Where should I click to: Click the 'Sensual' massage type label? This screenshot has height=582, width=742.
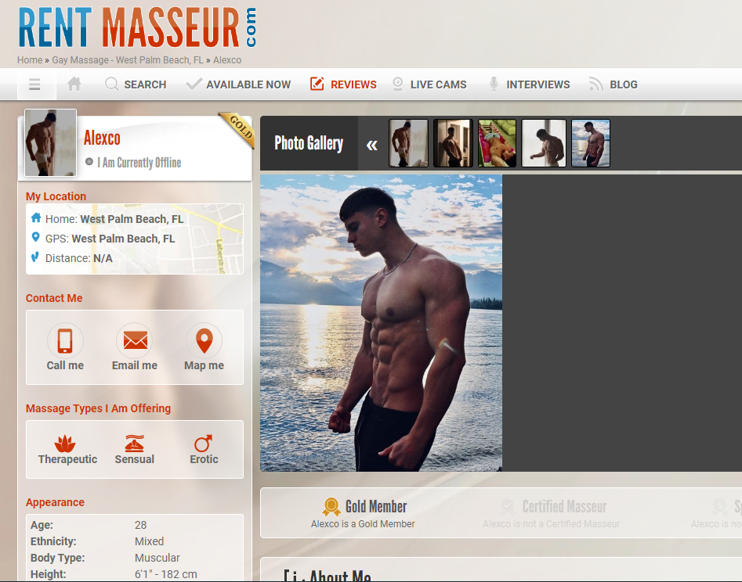pyautogui.click(x=135, y=459)
